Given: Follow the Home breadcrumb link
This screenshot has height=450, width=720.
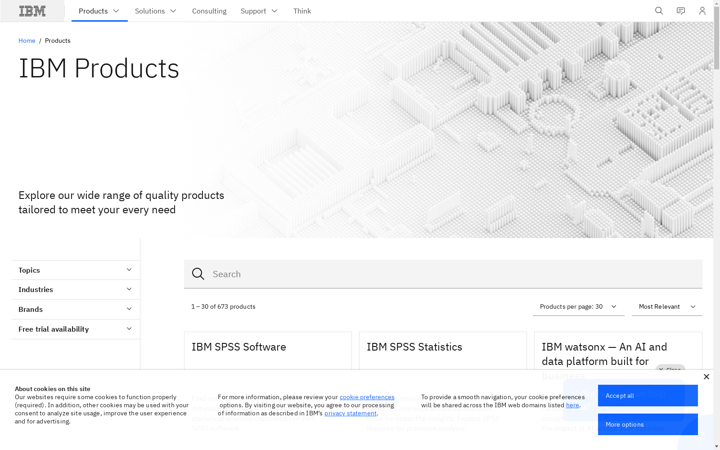Looking at the screenshot, I should point(27,40).
